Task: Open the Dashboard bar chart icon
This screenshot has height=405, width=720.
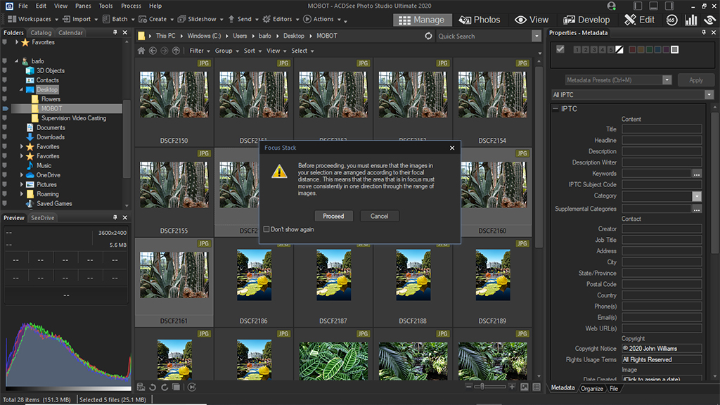Action: pos(691,20)
